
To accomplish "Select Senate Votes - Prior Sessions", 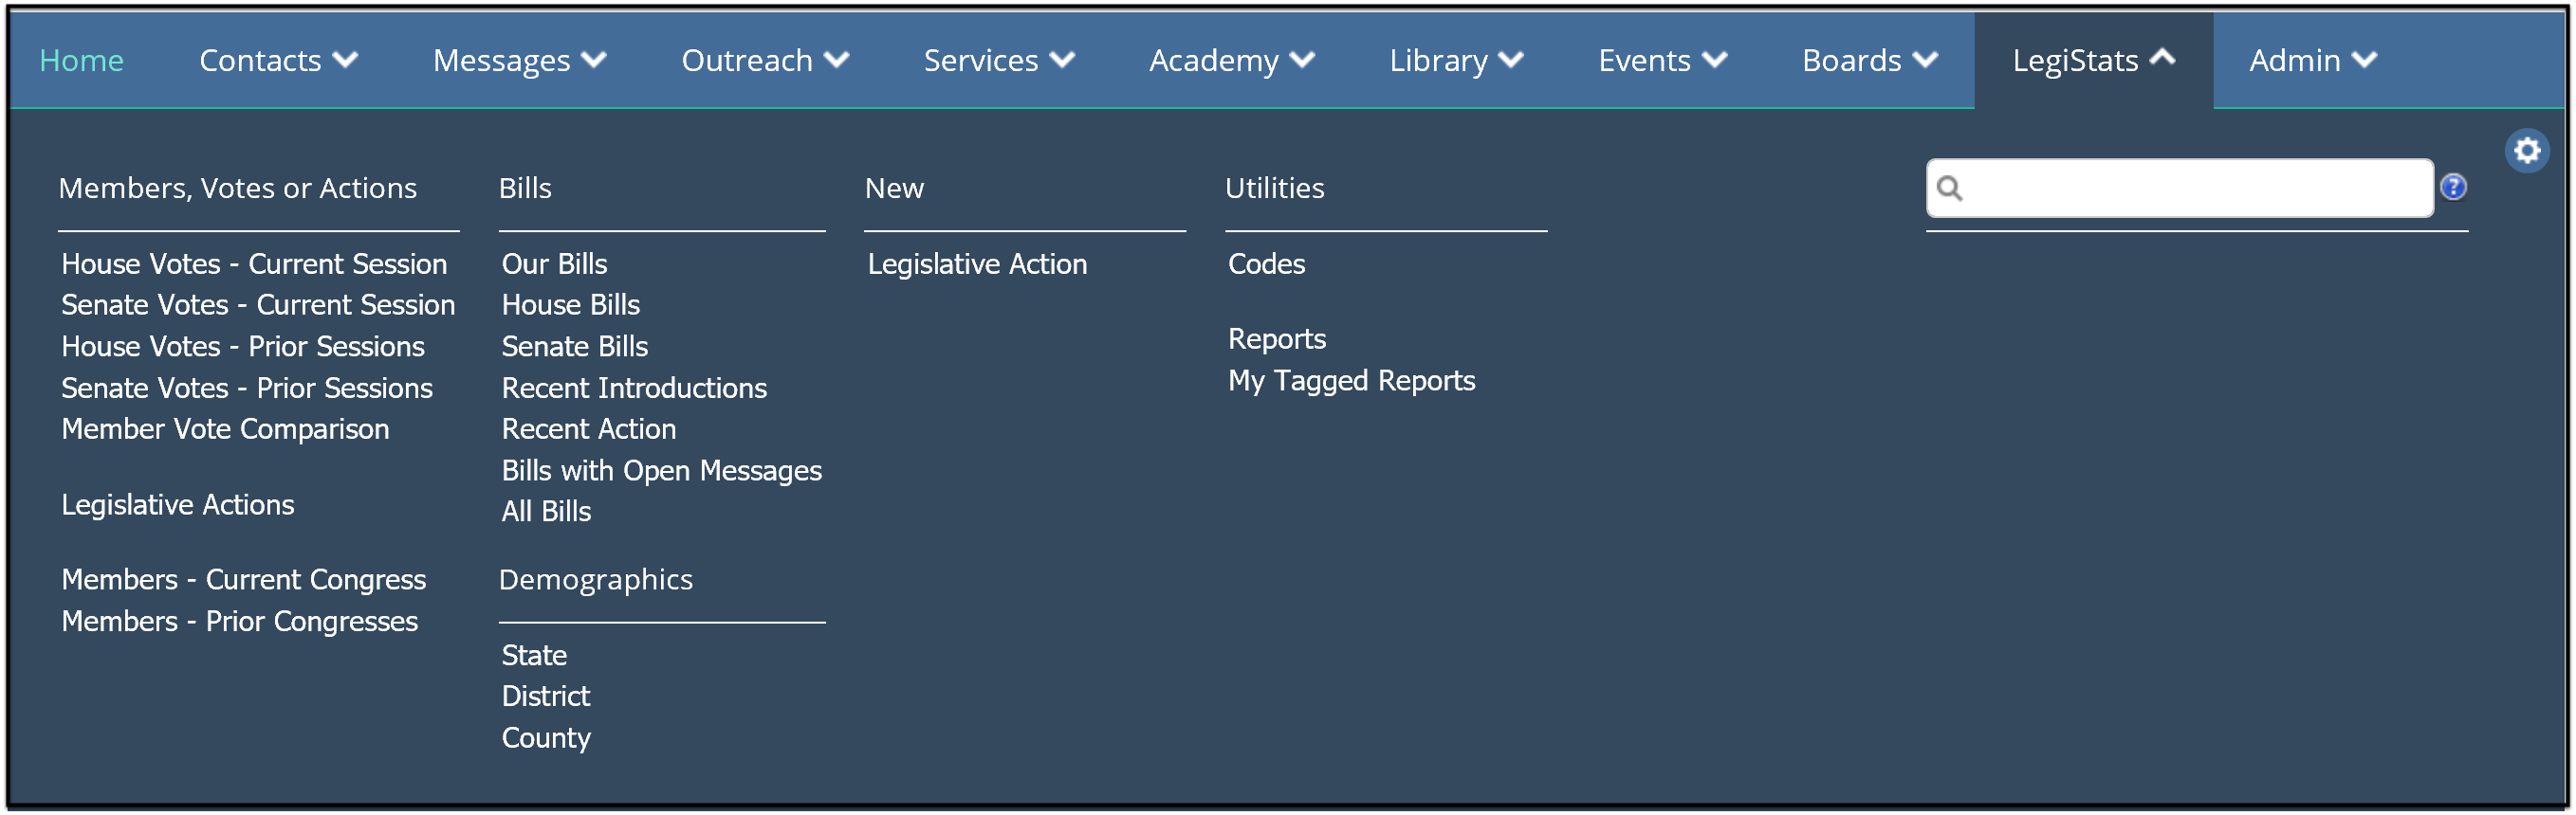I will [x=247, y=388].
